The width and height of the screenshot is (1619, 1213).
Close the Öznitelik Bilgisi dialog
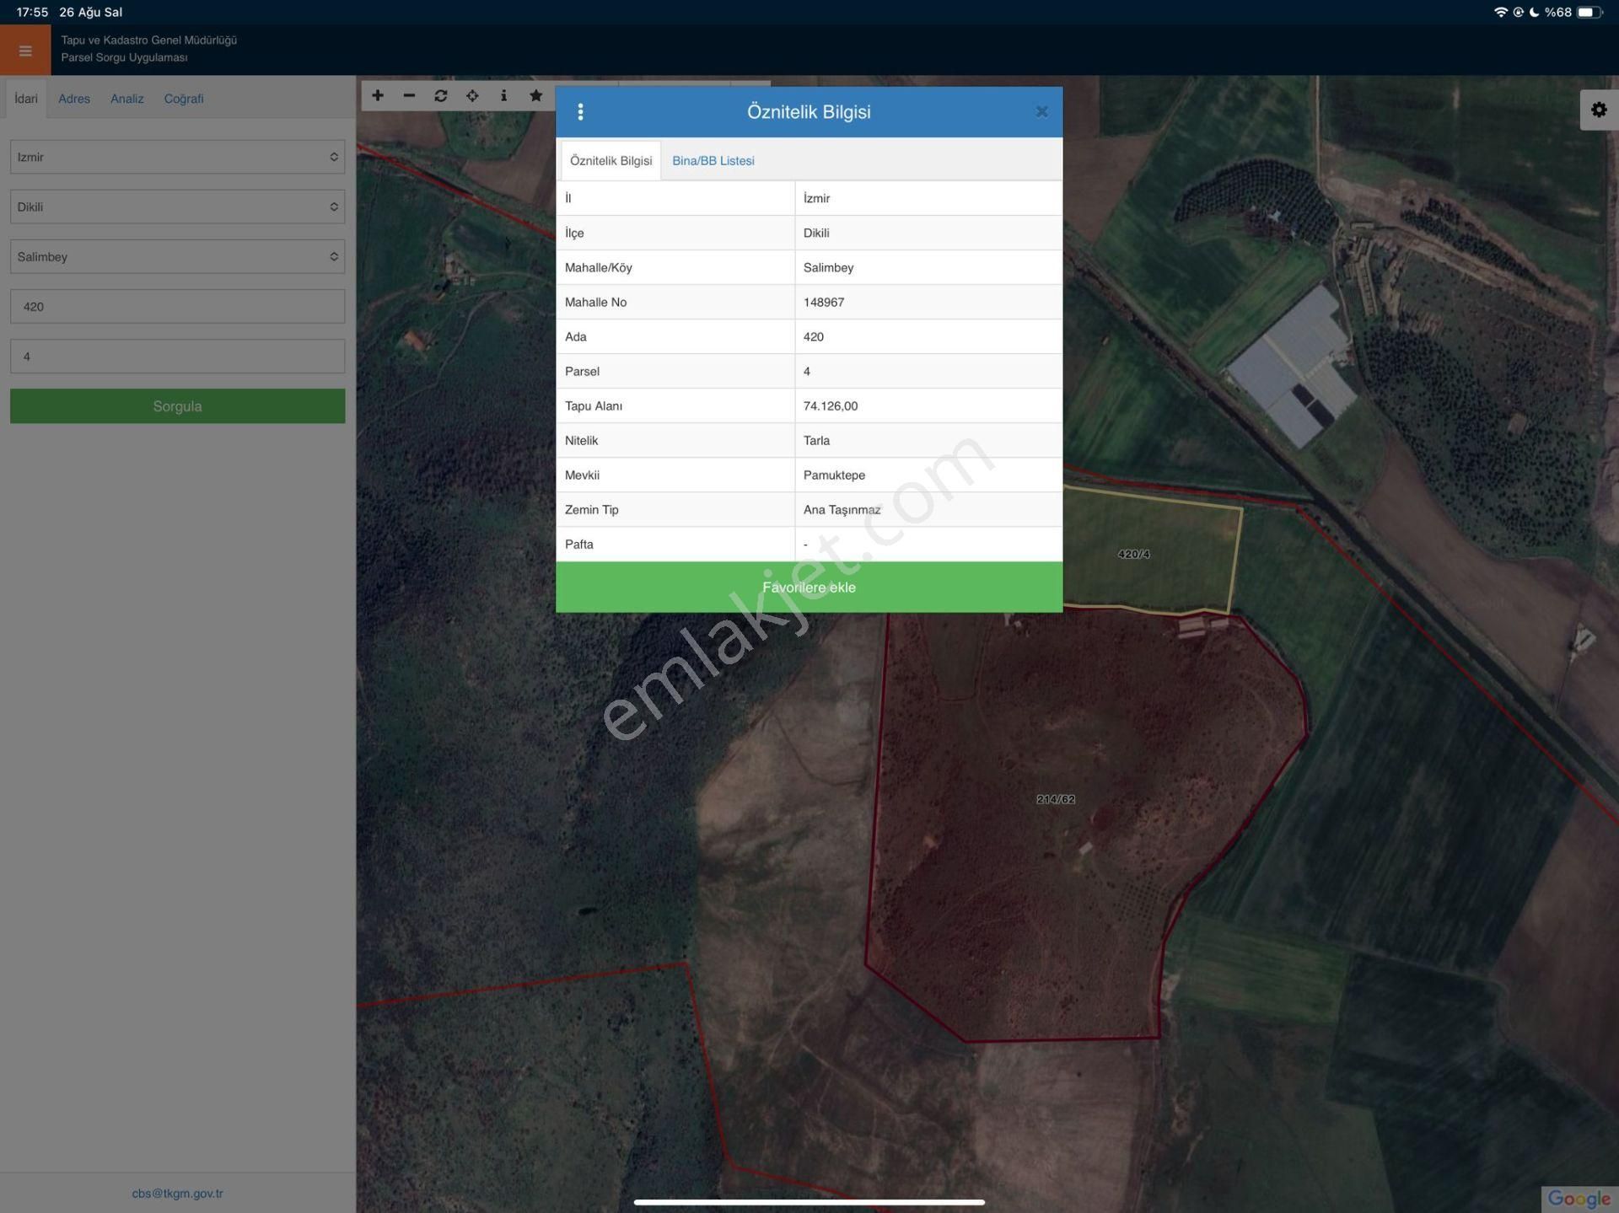(1041, 112)
